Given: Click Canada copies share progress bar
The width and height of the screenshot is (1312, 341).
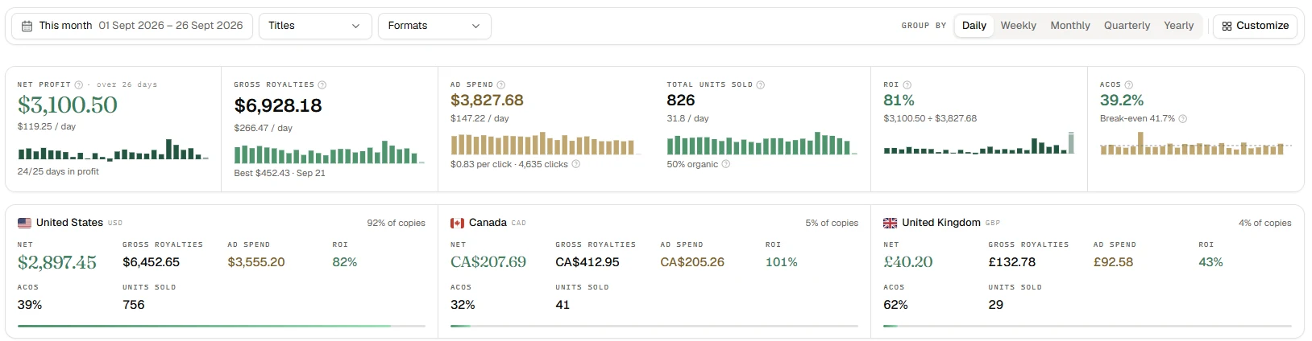Looking at the screenshot, I should [x=654, y=326].
